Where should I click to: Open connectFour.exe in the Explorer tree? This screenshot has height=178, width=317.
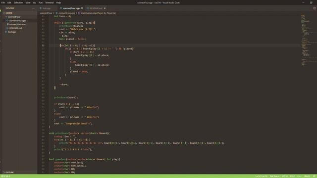click(17, 24)
